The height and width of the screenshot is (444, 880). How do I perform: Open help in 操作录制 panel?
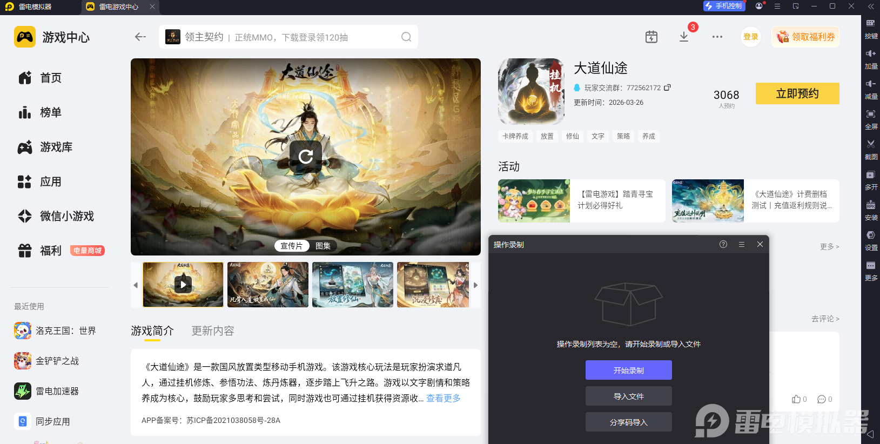(x=723, y=244)
